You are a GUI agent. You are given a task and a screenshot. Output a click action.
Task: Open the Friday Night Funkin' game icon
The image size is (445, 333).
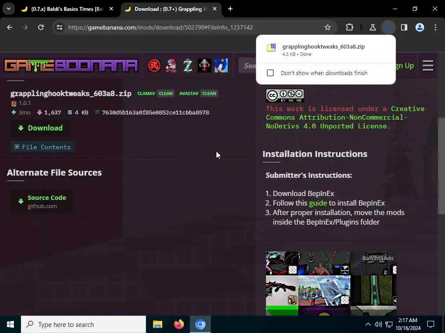[x=171, y=66]
